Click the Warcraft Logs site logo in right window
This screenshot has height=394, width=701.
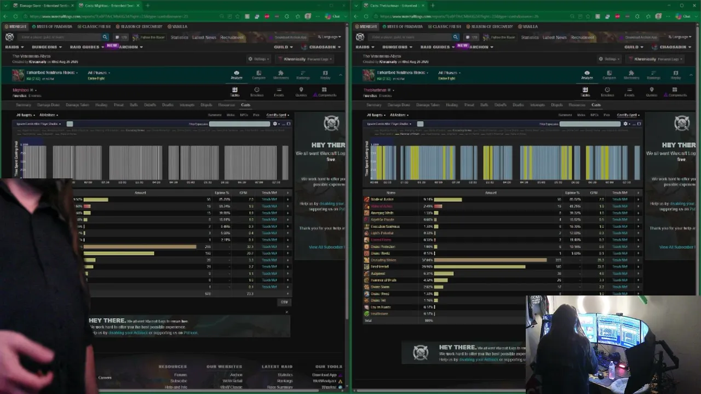coord(360,37)
